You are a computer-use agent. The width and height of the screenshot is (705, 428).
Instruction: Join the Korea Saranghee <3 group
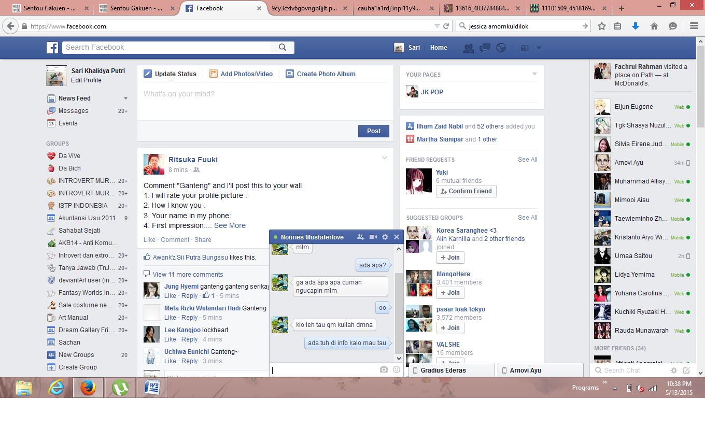coord(450,258)
